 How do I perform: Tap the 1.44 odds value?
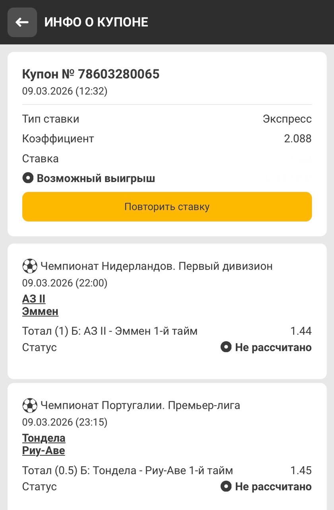[x=301, y=331]
